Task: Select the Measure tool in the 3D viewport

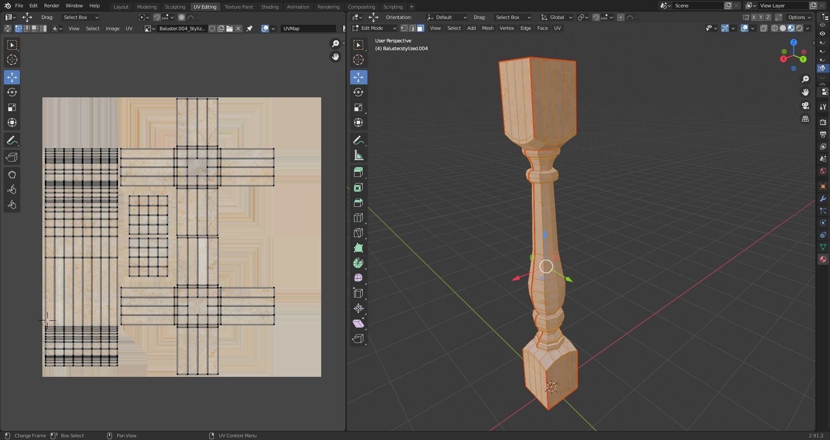Action: tap(358, 155)
